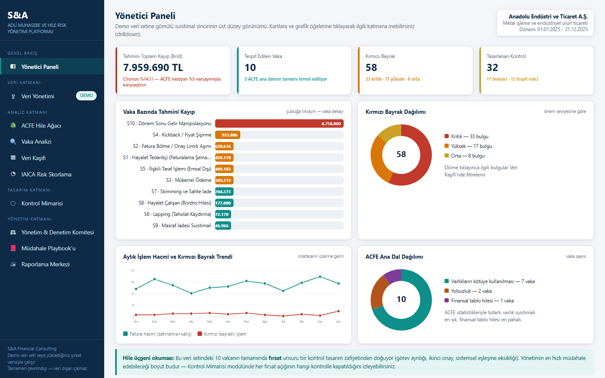Click the Veri Yönetimi upload icon
This screenshot has width=605, height=378.
tap(13, 96)
